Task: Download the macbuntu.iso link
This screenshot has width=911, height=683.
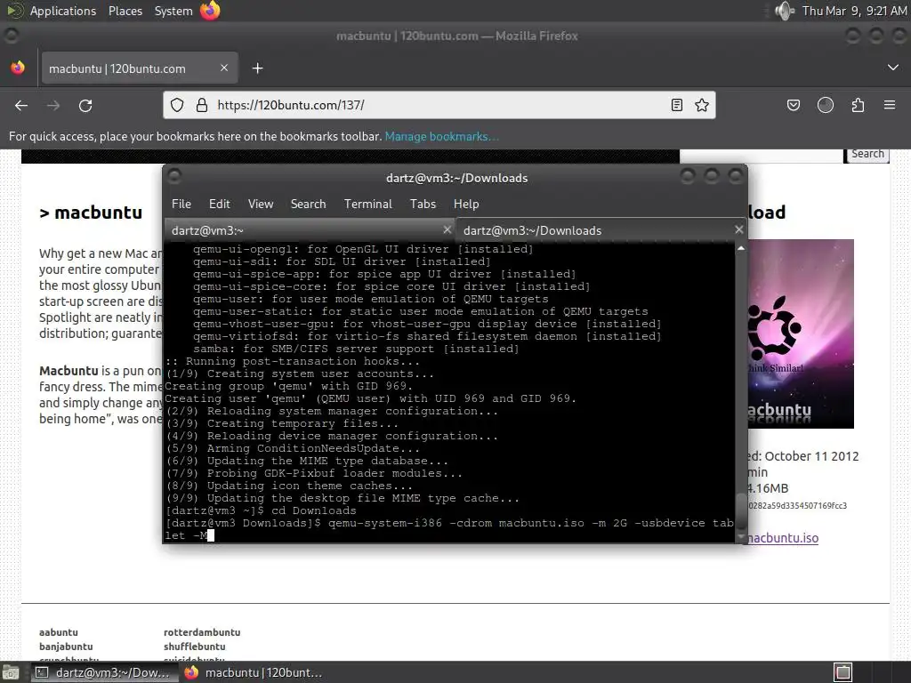Action: click(783, 538)
